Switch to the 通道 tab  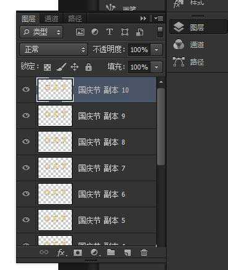point(51,19)
